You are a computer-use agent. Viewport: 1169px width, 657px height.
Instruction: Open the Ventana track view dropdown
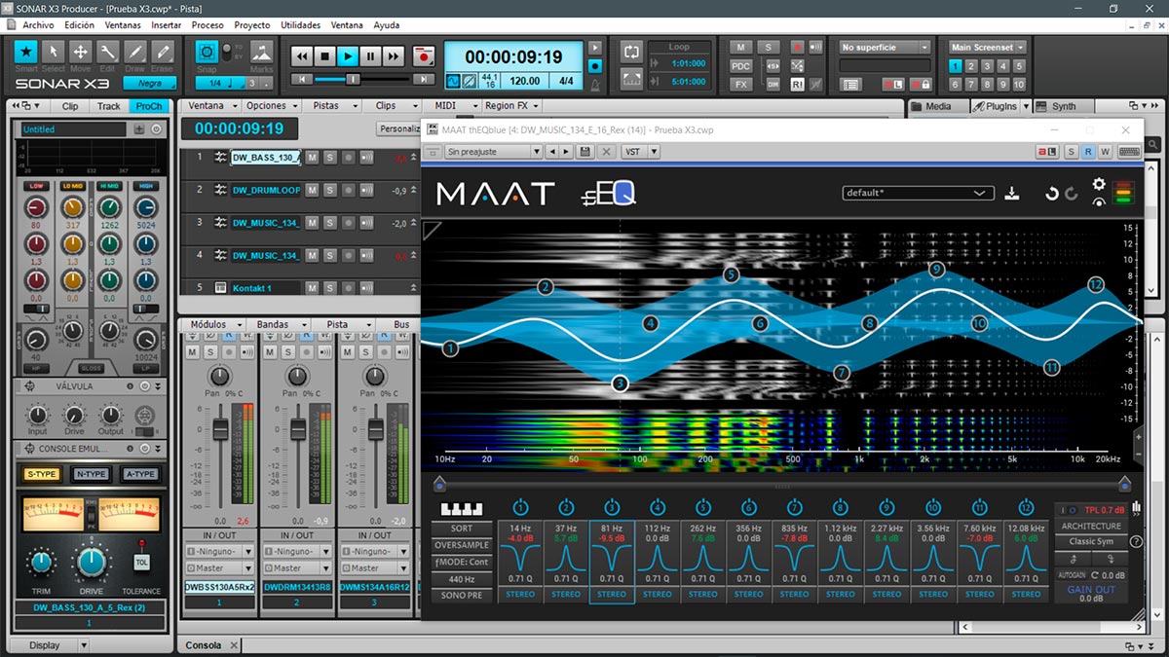[x=213, y=106]
